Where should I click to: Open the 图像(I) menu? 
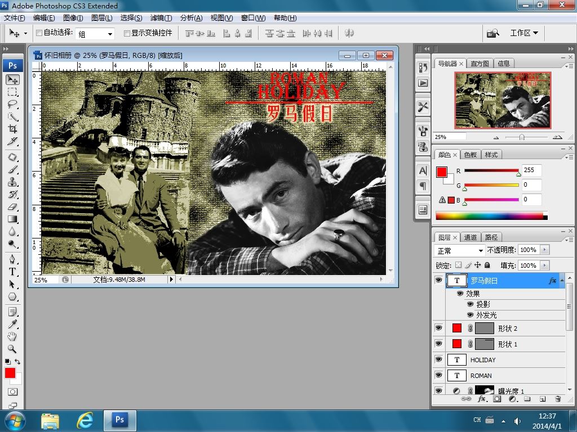[x=73, y=17]
